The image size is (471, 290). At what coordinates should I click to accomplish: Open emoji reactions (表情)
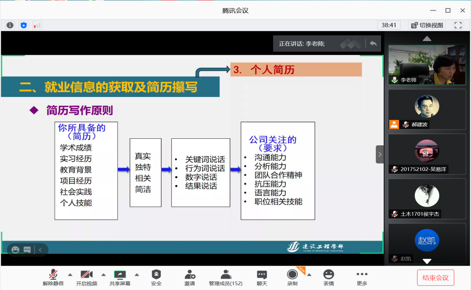point(329,277)
